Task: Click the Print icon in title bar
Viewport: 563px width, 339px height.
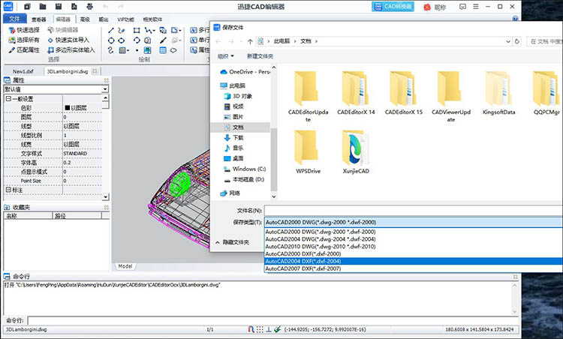Action: [x=90, y=7]
